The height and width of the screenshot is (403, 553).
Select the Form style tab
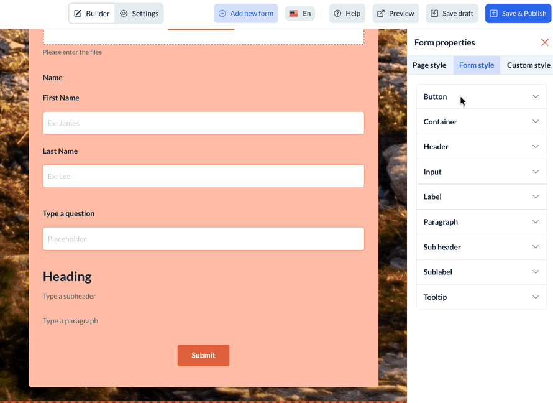click(477, 65)
